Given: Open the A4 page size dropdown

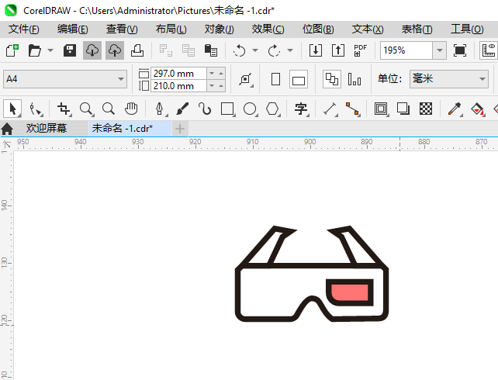Looking at the screenshot, I should pyautogui.click(x=65, y=79).
